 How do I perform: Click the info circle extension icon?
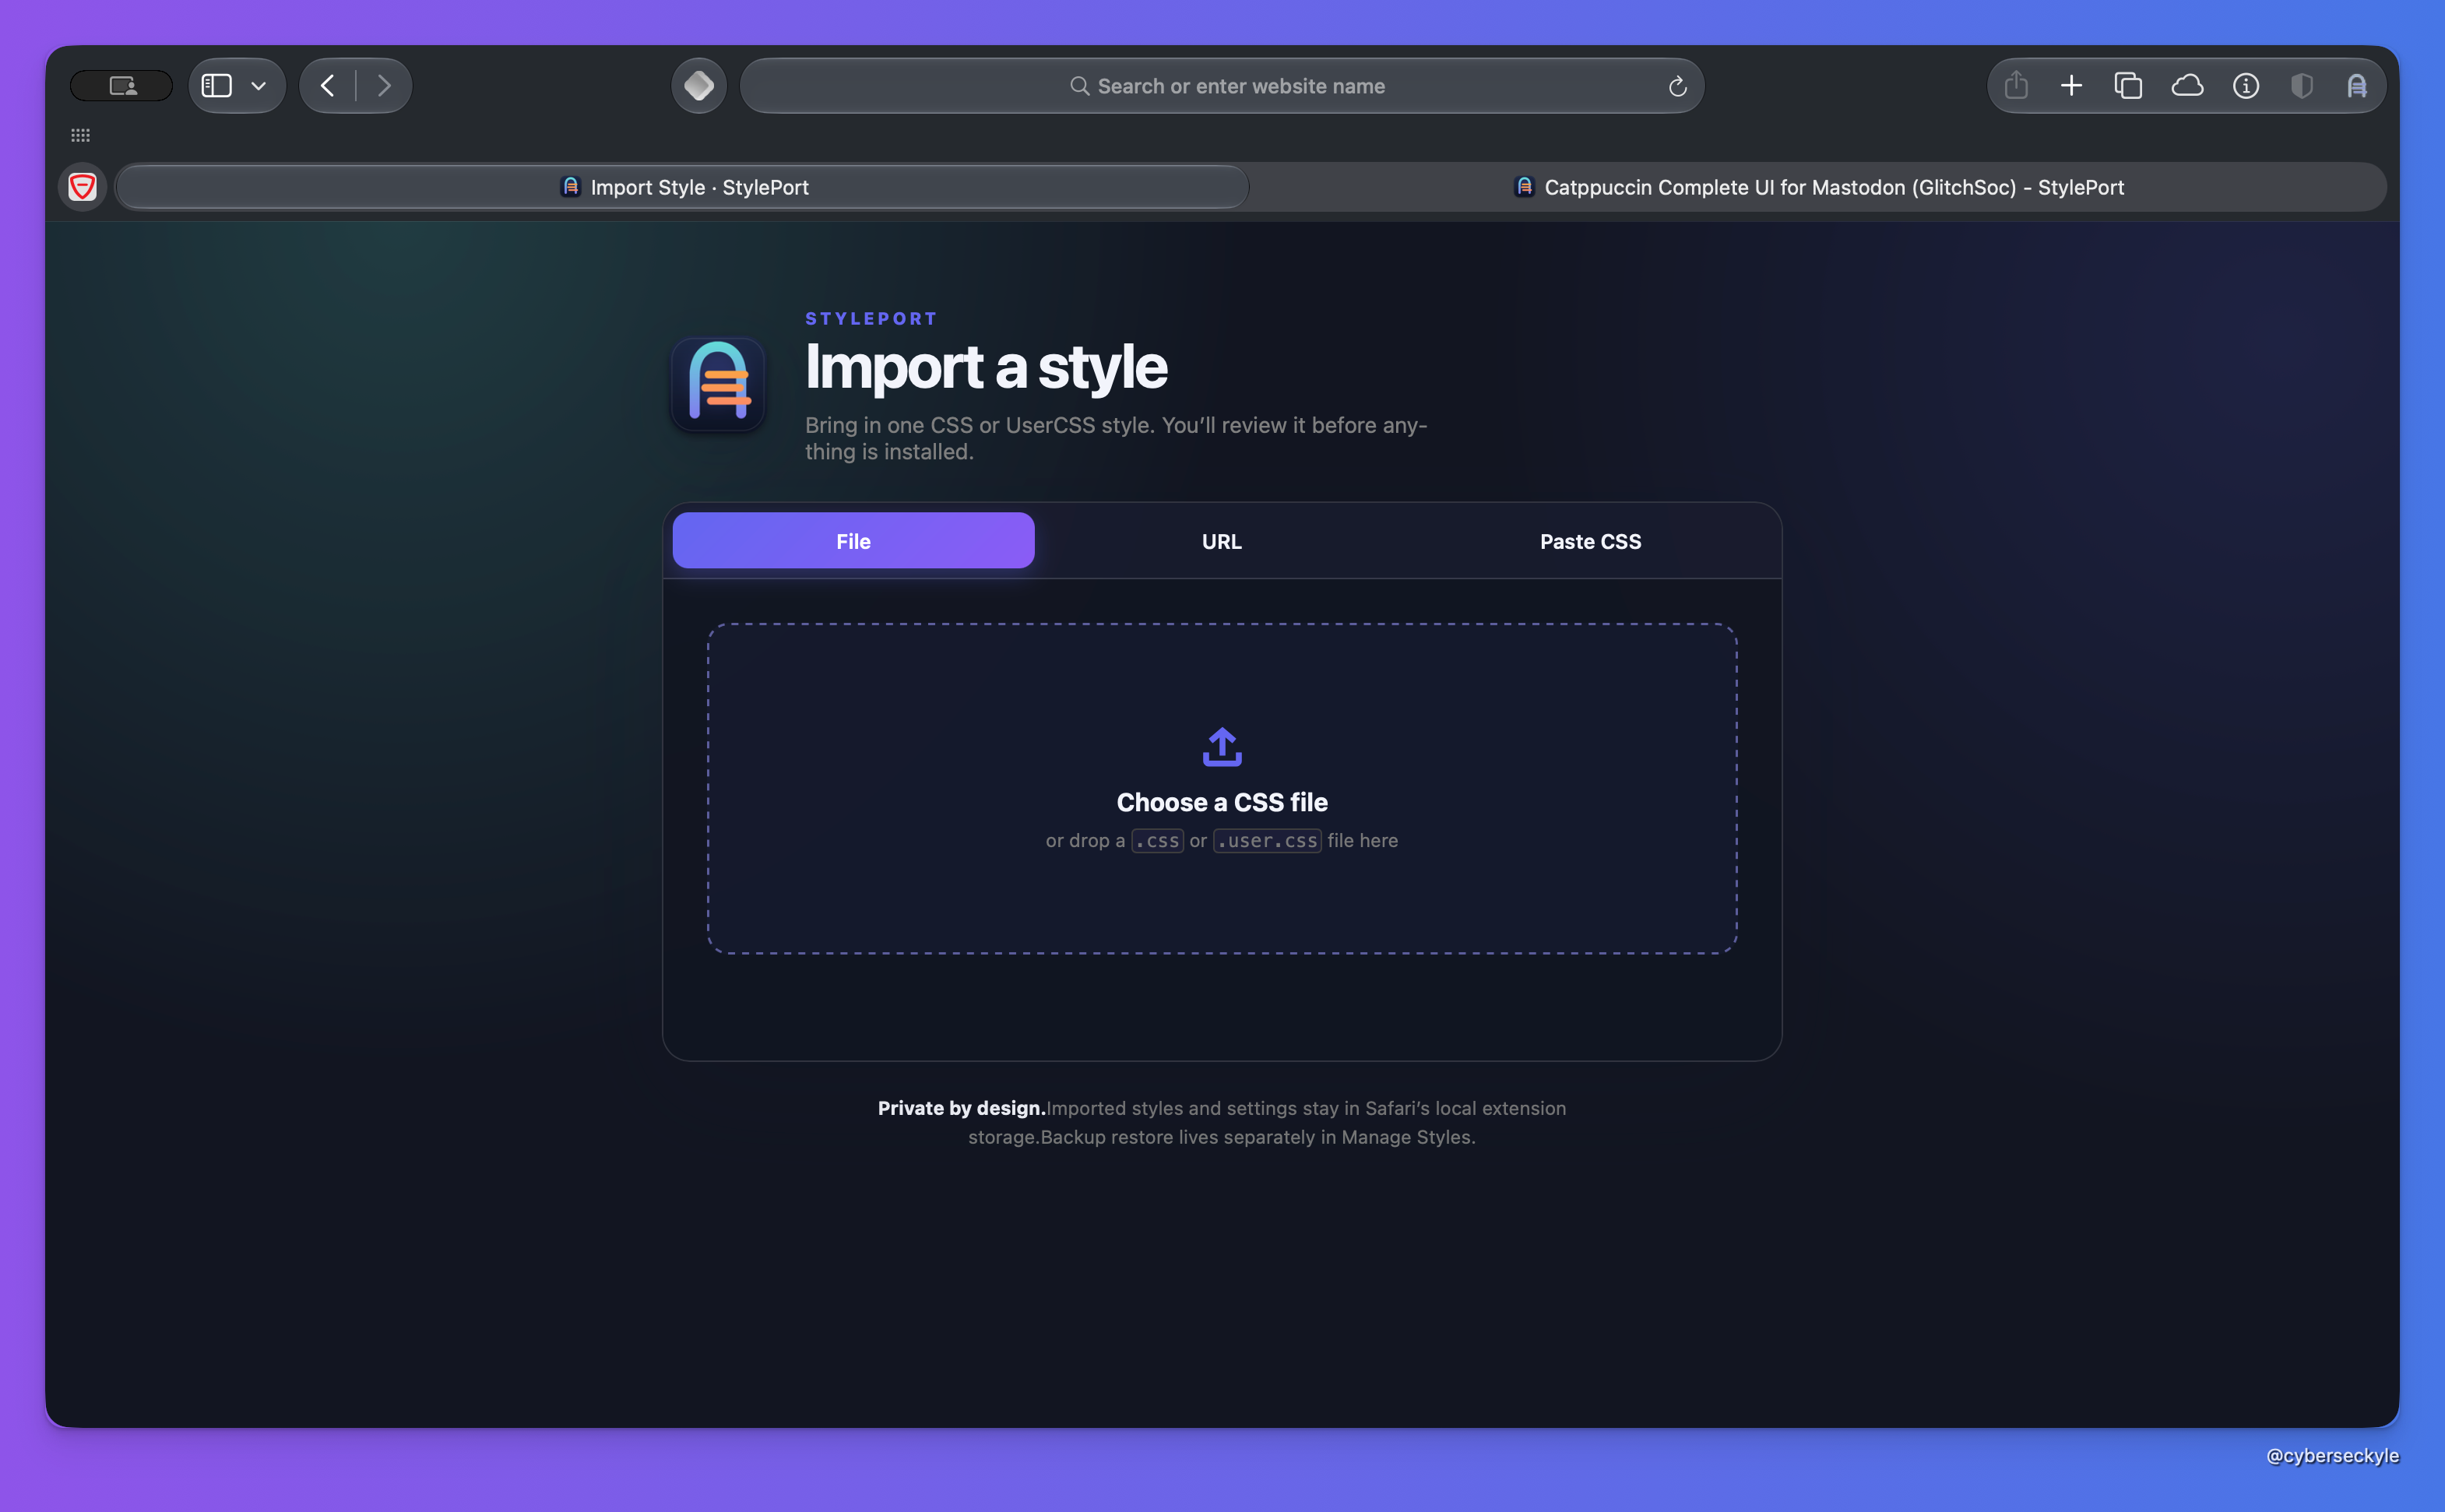(x=2246, y=86)
